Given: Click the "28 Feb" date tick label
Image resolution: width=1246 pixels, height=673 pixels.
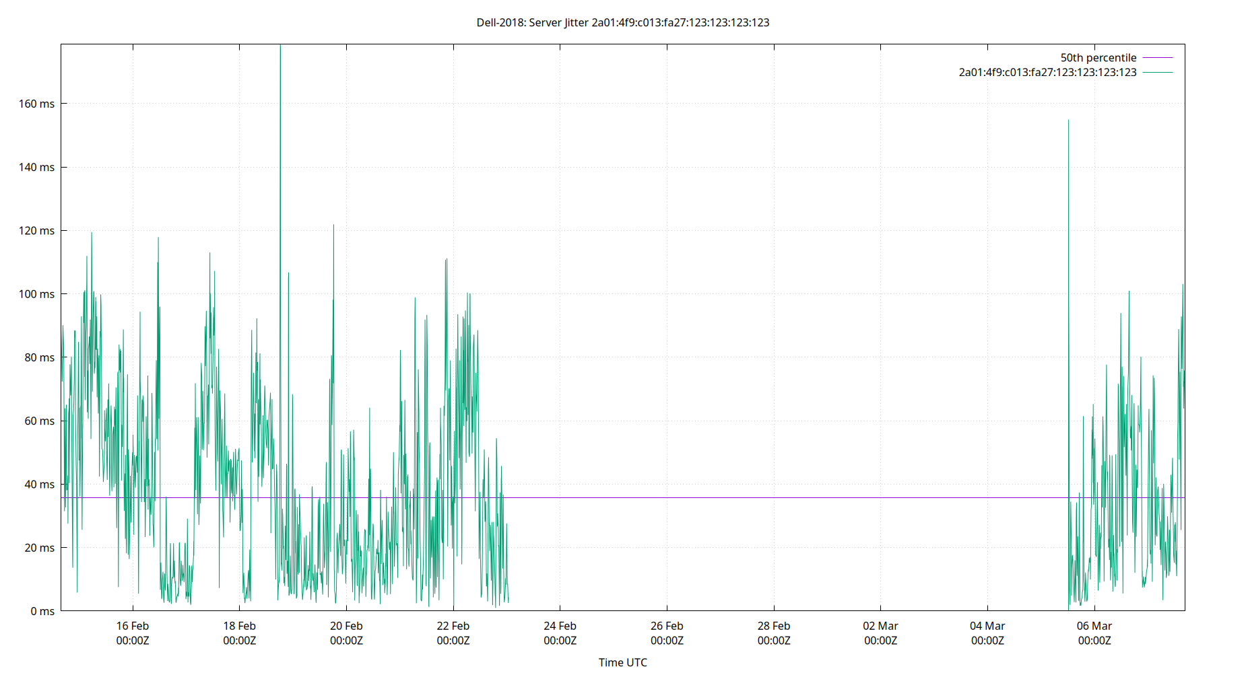Looking at the screenshot, I should (775, 625).
